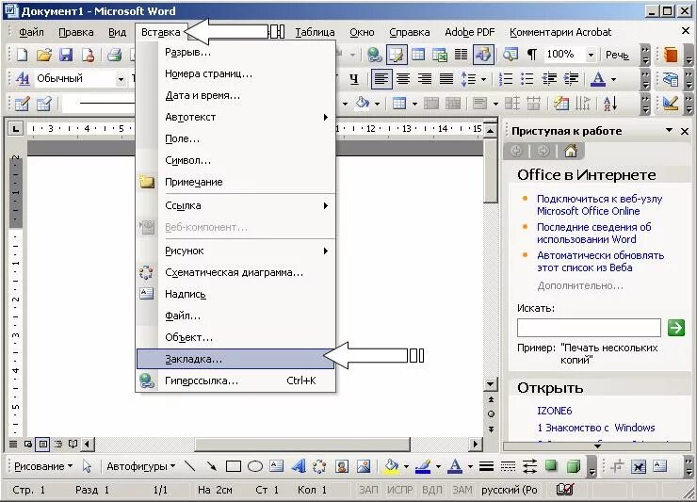The height and width of the screenshot is (502, 697).
Task: Toggle the ЗАП indicator in status bar
Action: click(x=368, y=490)
